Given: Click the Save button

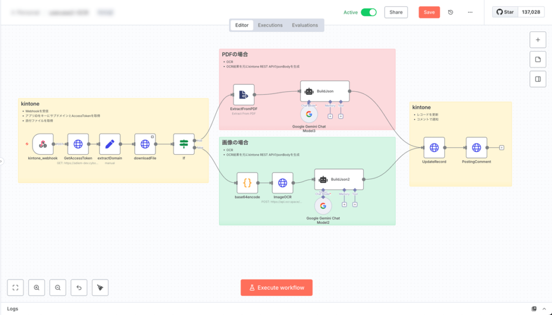Looking at the screenshot, I should (x=429, y=12).
